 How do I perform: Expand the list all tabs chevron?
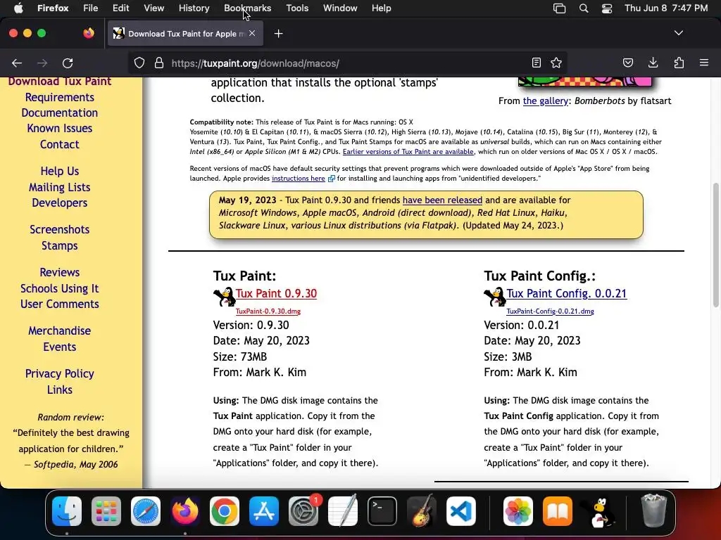point(679,33)
